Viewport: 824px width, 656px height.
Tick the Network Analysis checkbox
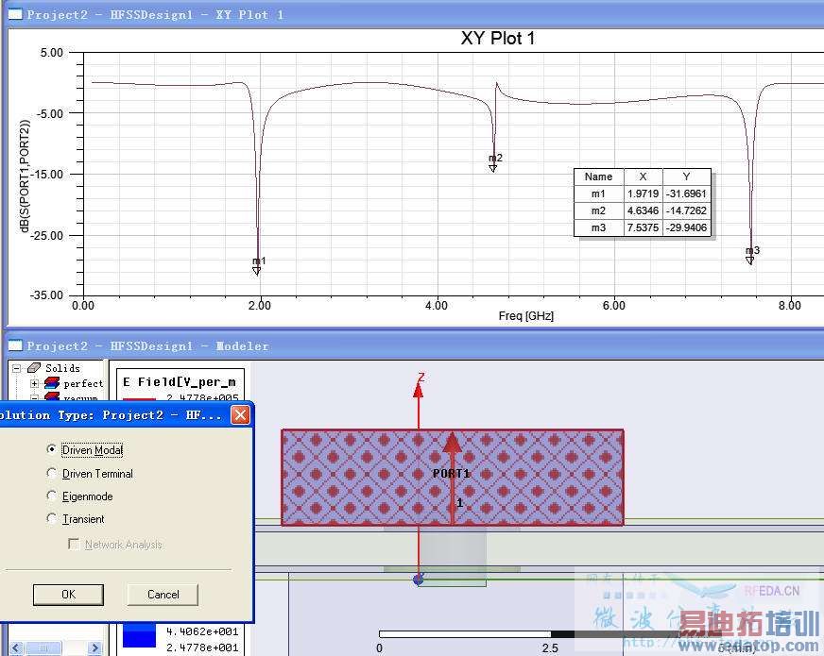coord(74,544)
